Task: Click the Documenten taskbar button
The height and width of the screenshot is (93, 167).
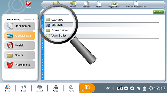Action: tap(87, 88)
